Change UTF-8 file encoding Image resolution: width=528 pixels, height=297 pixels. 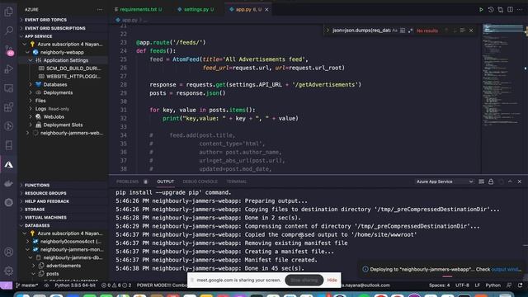(462, 285)
